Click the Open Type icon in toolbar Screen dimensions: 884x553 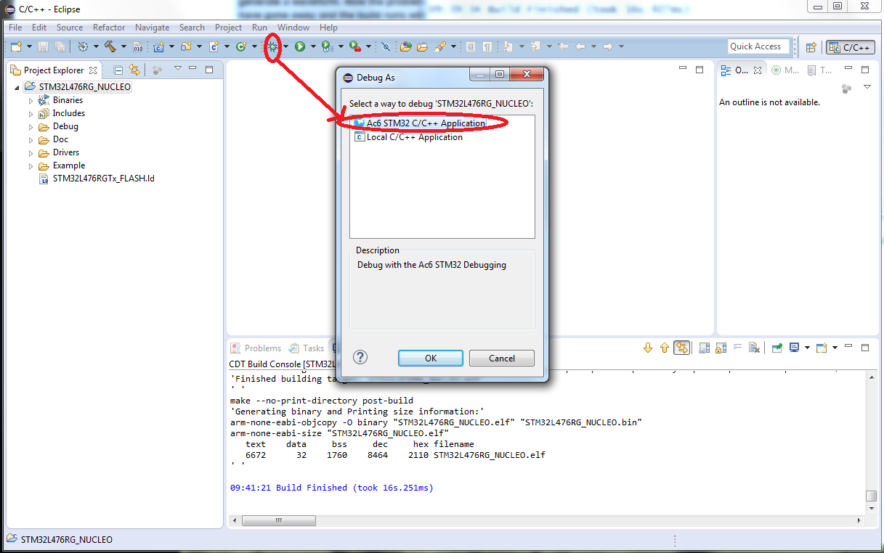(x=405, y=46)
